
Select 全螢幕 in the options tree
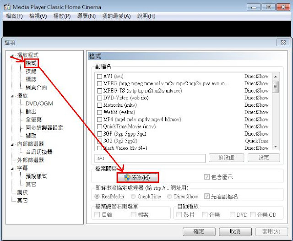(x=33, y=120)
